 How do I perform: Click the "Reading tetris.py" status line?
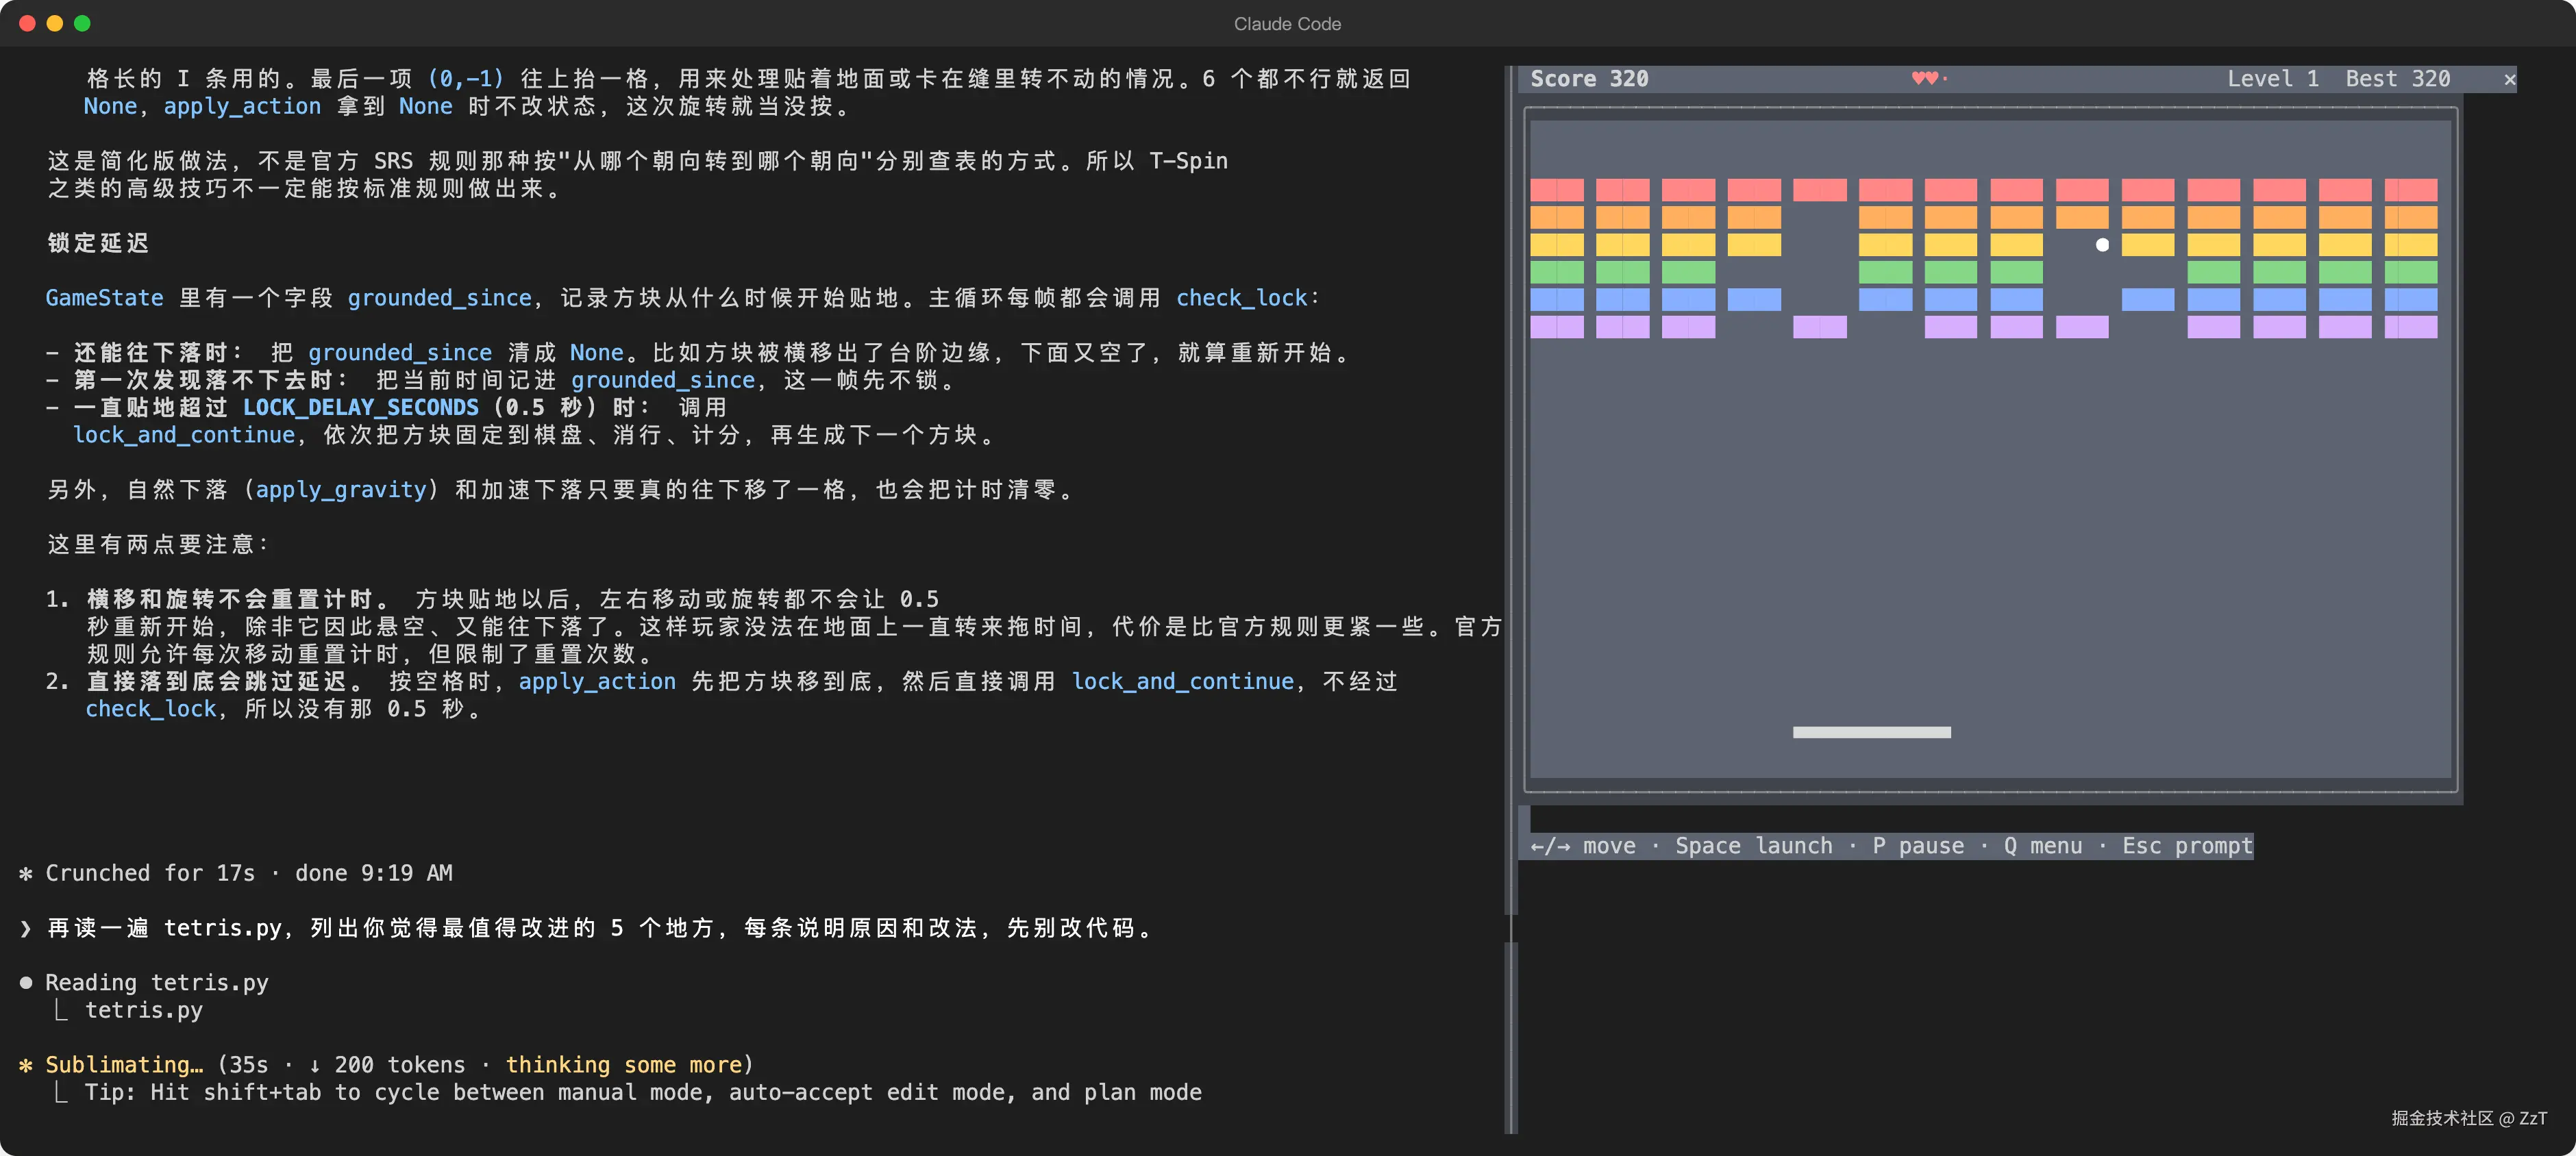(157, 983)
